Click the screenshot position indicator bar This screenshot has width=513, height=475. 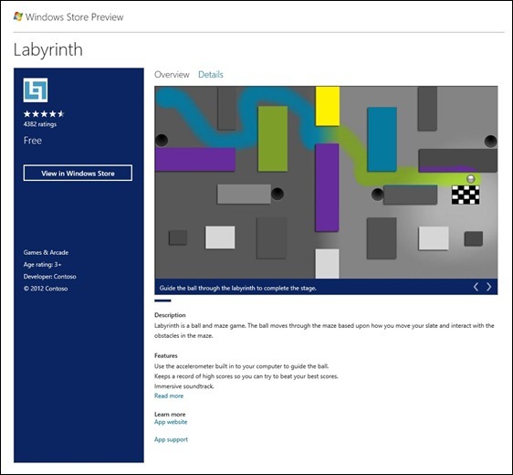tap(162, 301)
